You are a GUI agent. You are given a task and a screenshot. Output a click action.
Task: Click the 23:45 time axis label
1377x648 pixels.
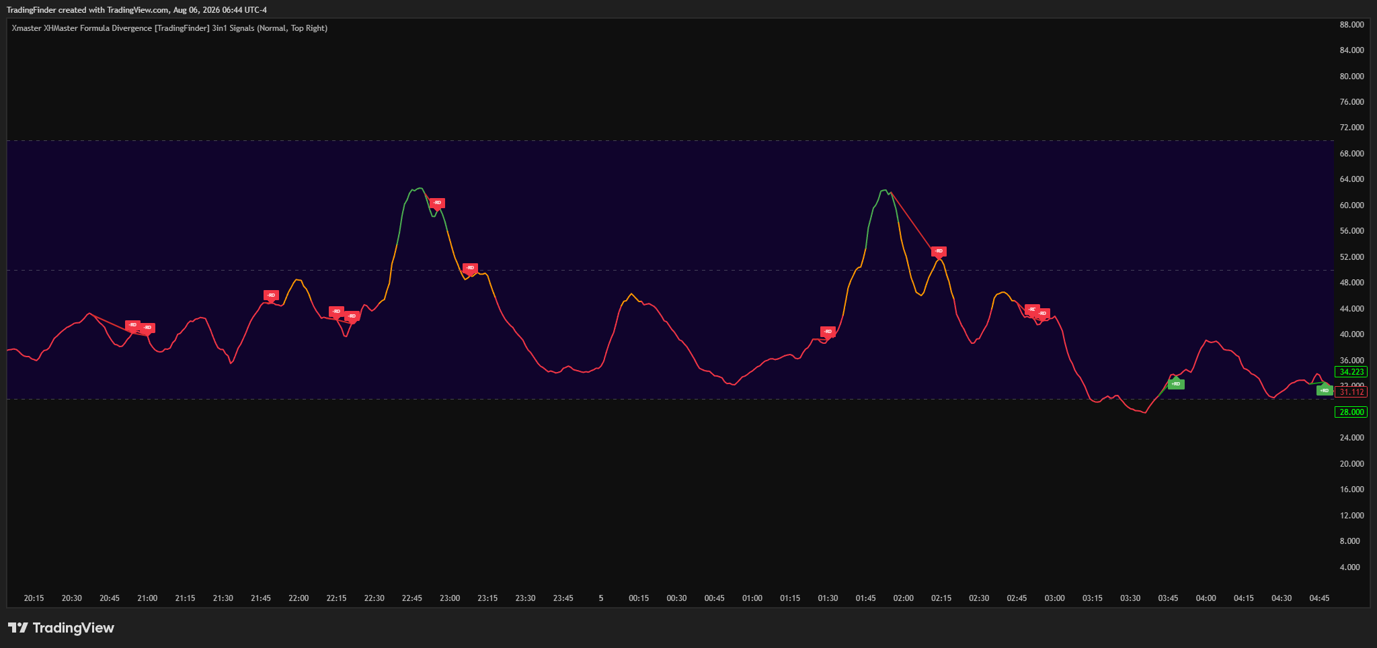[563, 598]
